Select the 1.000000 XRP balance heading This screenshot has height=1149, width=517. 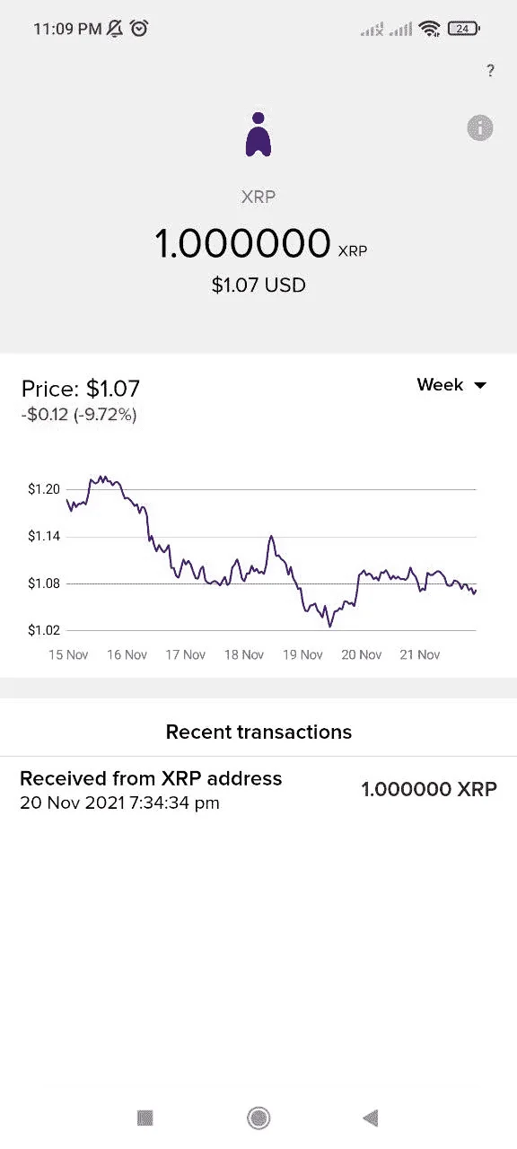(x=260, y=244)
